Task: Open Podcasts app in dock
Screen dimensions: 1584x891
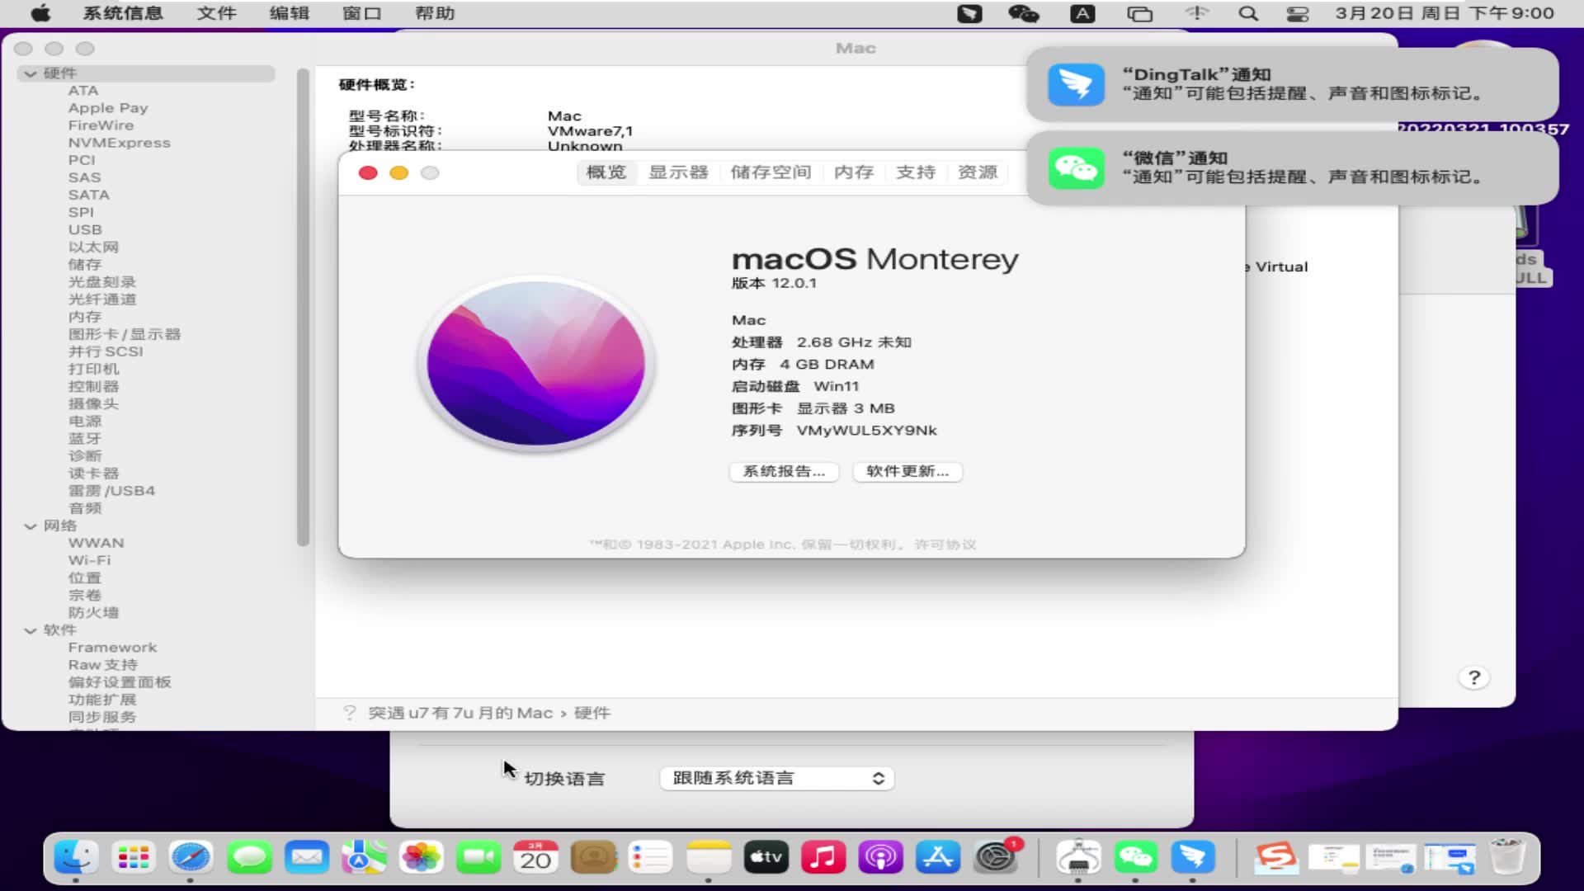Action: pyautogui.click(x=880, y=858)
